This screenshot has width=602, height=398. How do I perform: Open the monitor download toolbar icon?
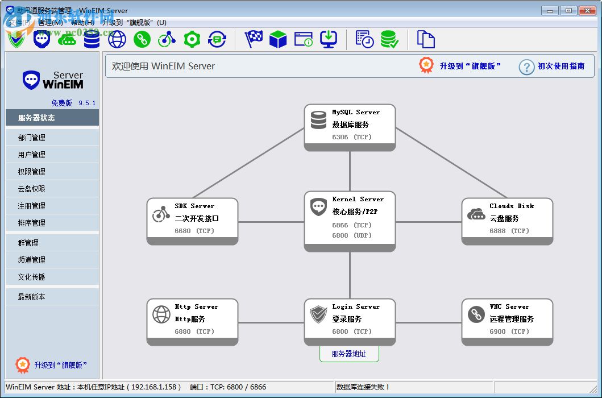point(329,39)
